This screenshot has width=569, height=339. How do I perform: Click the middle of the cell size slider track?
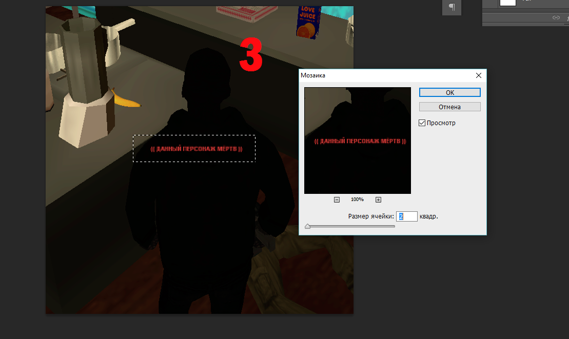pyautogui.click(x=351, y=226)
